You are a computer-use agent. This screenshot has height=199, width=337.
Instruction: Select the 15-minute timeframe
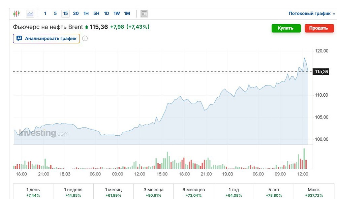coord(65,13)
